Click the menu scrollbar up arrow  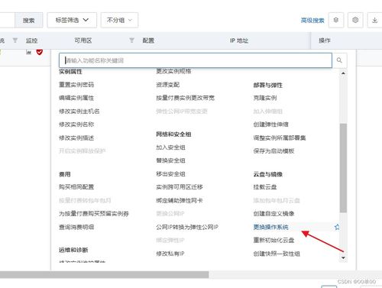tap(343, 73)
